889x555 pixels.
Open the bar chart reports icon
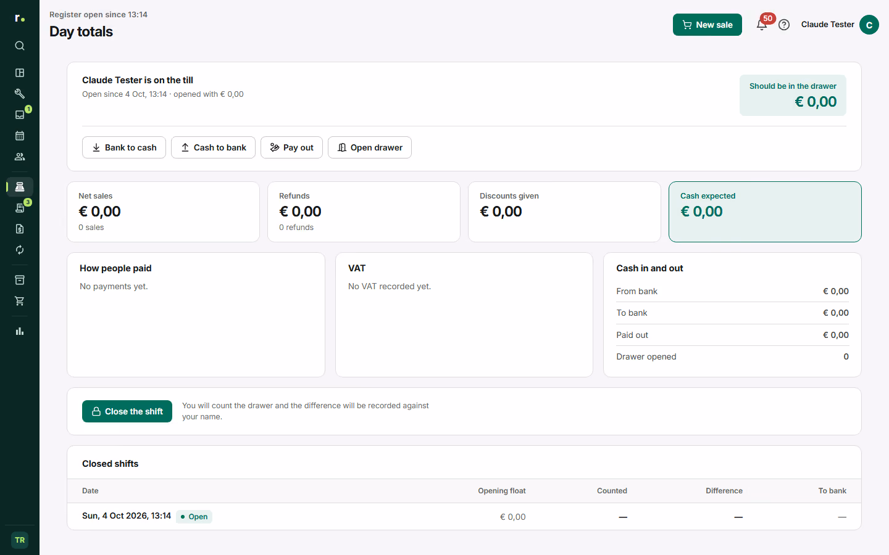(20, 331)
